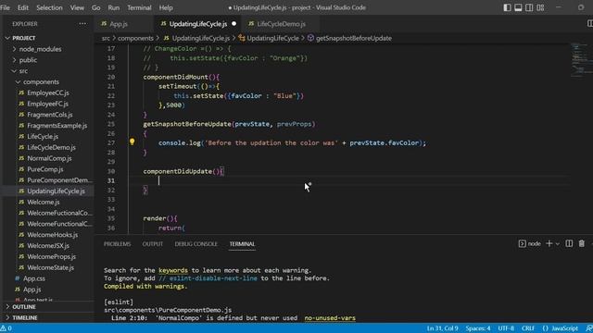The width and height of the screenshot is (593, 333).
Task: Change indentation via Spaces: 4
Action: 478,328
